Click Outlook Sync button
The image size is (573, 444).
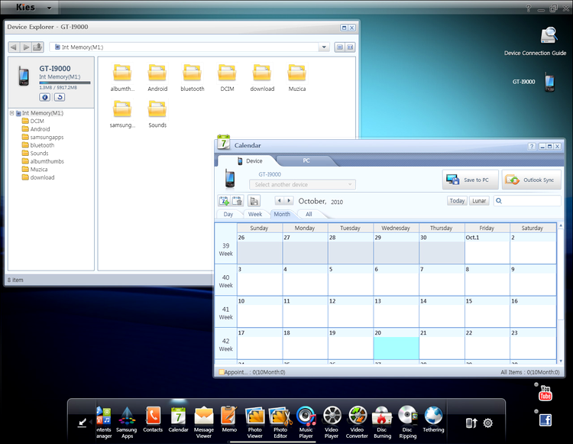[x=531, y=180]
